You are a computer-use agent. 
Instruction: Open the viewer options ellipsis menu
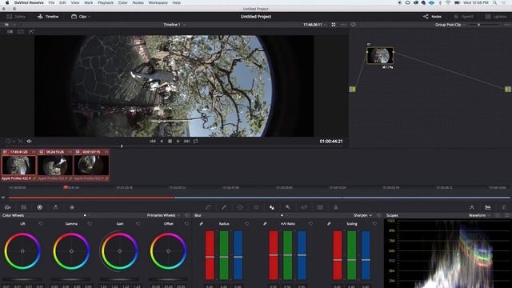click(343, 25)
